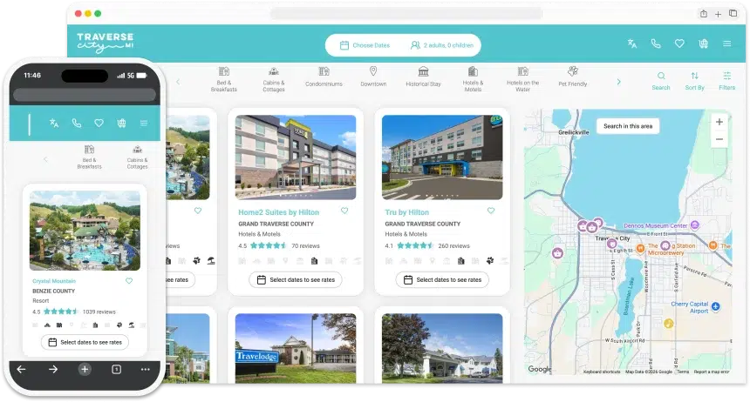The width and height of the screenshot is (750, 402).
Task: Tap Bed & Breakfasts category on phone
Action: click(x=90, y=157)
